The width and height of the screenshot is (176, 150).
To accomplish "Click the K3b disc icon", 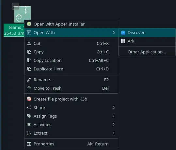I will (29, 99).
